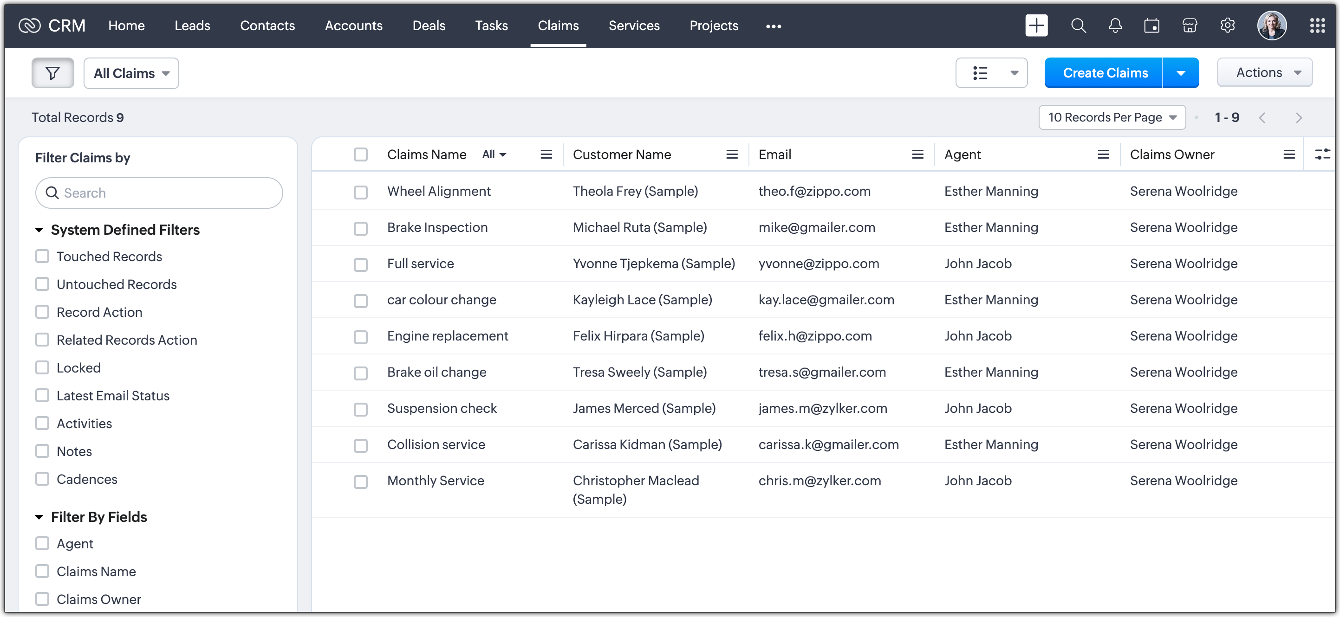Image resolution: width=1340 pixels, height=617 pixels.
Task: Open the Services tab
Action: click(x=634, y=26)
